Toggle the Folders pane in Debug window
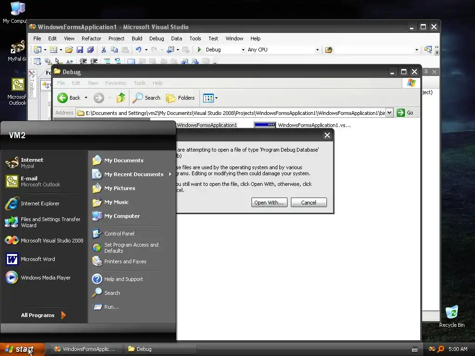The height and width of the screenshot is (356, 475). (180, 98)
